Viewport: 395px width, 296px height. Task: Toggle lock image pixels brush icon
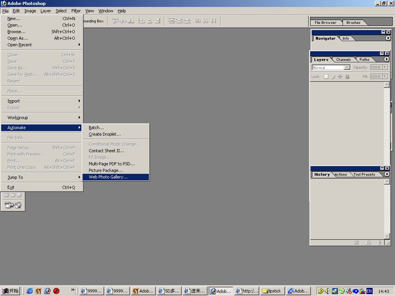(x=333, y=77)
